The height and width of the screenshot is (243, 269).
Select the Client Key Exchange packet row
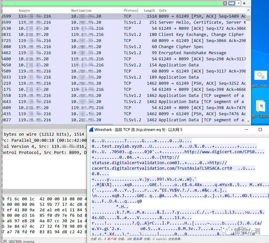[124, 35]
